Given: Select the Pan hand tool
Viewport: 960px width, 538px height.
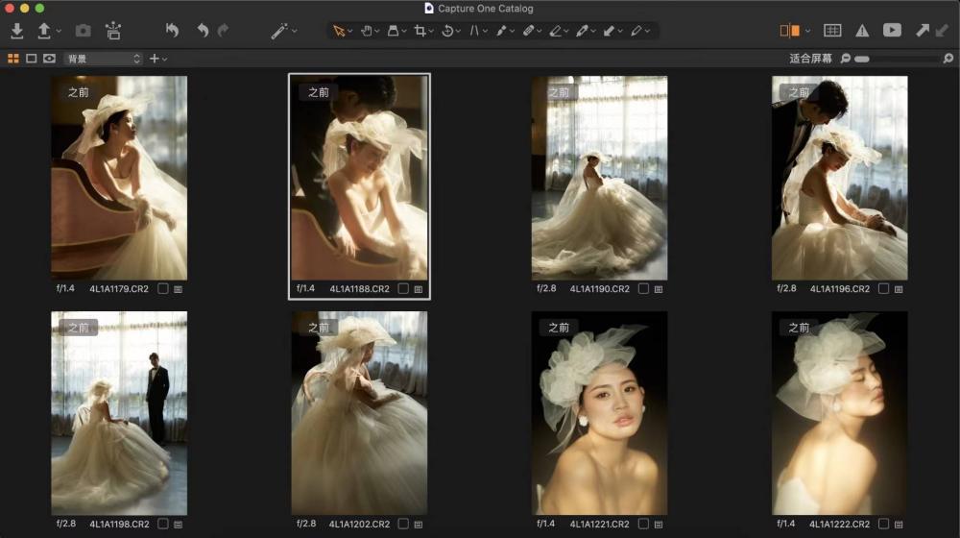Looking at the screenshot, I should [x=366, y=31].
